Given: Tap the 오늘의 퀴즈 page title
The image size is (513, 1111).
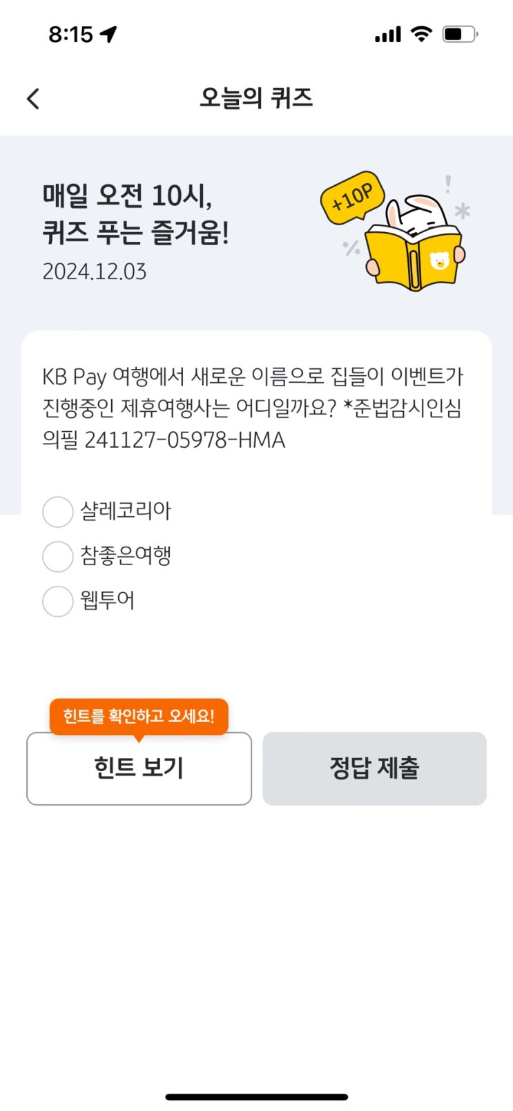Looking at the screenshot, I should tap(256, 98).
